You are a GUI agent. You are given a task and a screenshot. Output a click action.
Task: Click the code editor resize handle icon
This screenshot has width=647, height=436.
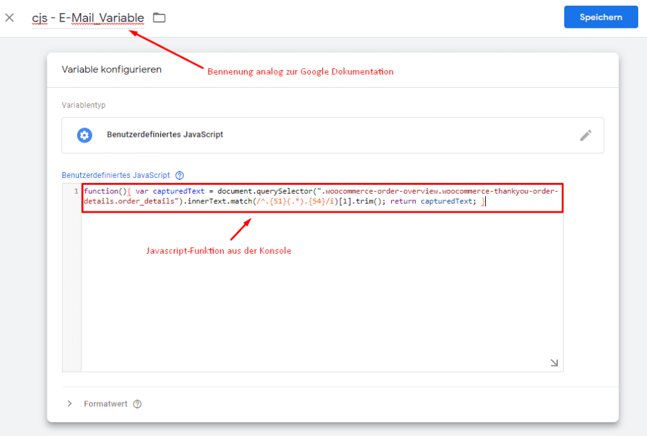pos(554,363)
